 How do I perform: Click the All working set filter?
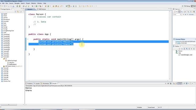pyautogui.click(x=185, y=14)
